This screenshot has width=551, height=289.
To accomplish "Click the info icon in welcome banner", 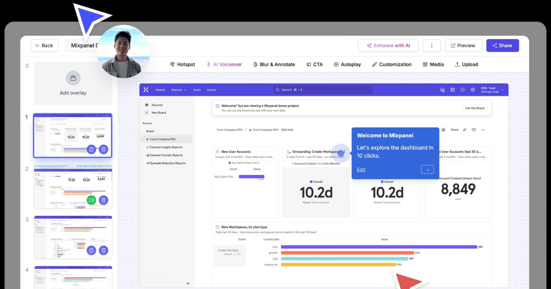I will coord(217,106).
